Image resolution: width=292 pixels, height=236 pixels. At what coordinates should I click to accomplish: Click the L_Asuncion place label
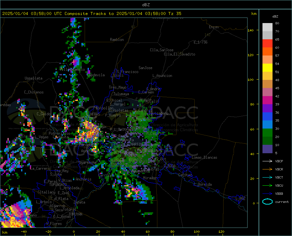162,76
